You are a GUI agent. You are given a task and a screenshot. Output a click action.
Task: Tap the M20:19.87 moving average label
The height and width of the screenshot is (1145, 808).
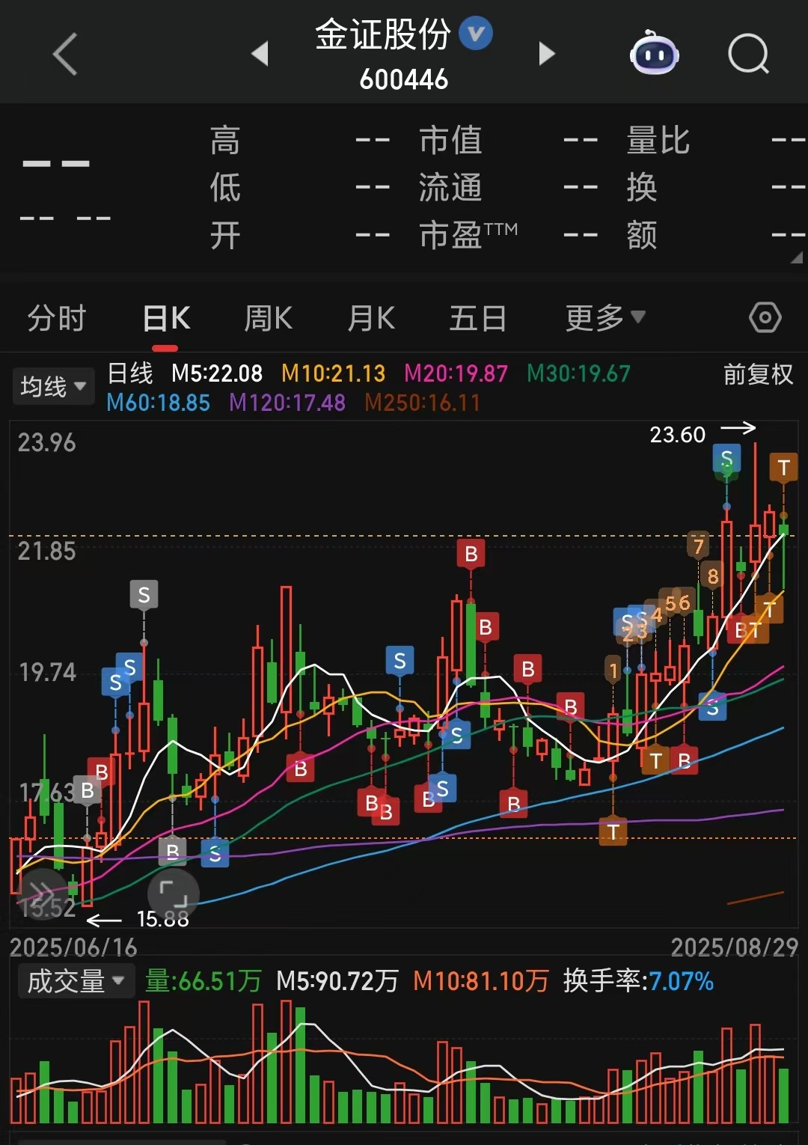click(456, 373)
